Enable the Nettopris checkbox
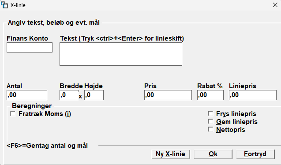The width and height of the screenshot is (281, 165). pos(210,130)
